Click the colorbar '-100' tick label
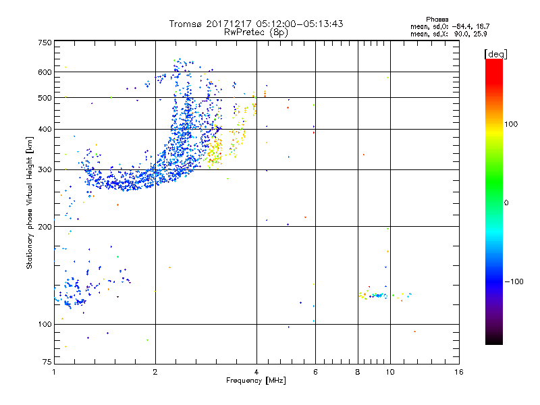Image resolution: width=540 pixels, height=405 pixels. [514, 281]
